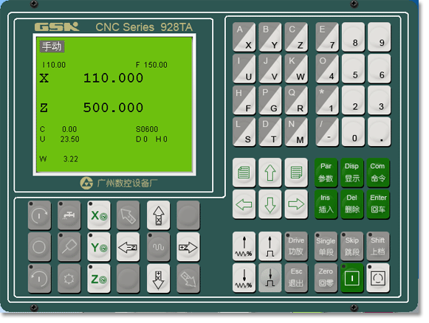Image resolution: width=429 pixels, height=323 pixels.
Task: Toggle the Single block mode key
Action: tap(326, 246)
